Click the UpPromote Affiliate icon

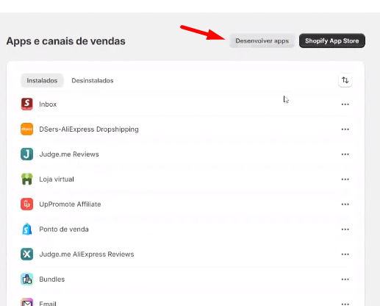click(27, 204)
